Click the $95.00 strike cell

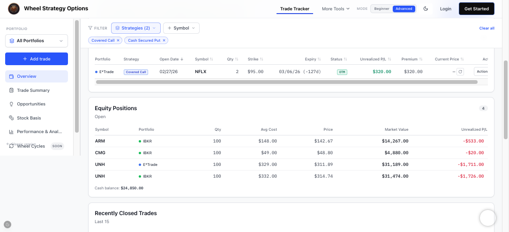[255, 72]
